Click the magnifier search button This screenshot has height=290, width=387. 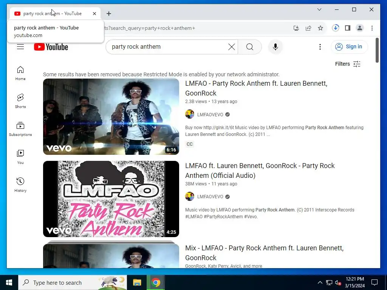tap(249, 47)
